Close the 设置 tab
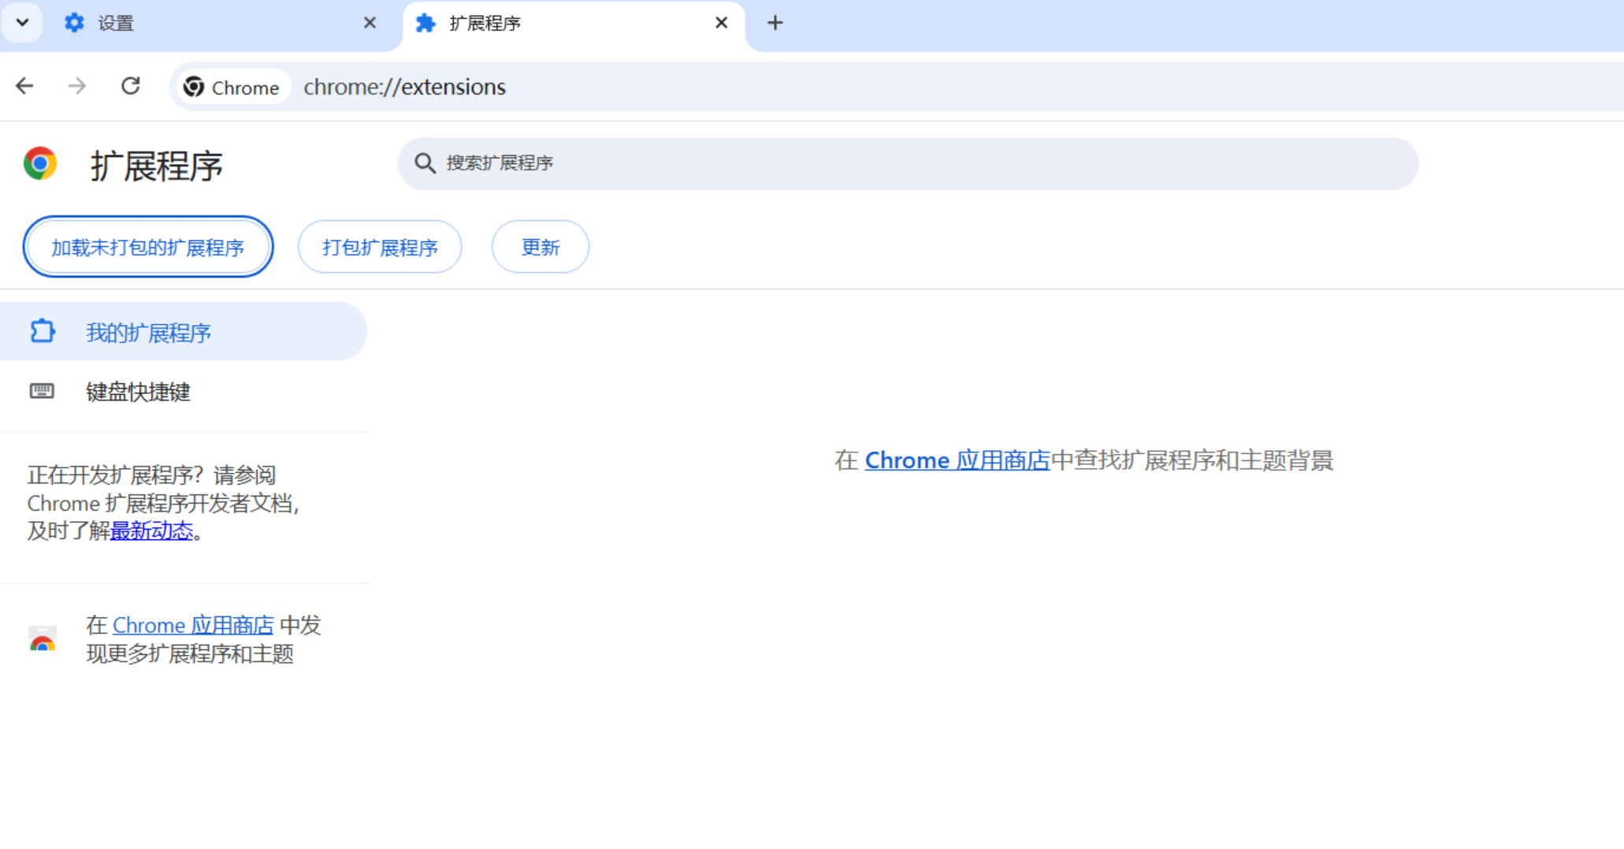 coord(370,23)
